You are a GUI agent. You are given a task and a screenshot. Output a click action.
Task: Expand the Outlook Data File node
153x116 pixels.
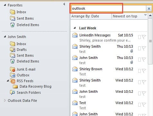click(x=5, y=101)
